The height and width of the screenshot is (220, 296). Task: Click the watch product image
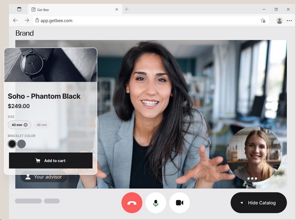(50, 65)
